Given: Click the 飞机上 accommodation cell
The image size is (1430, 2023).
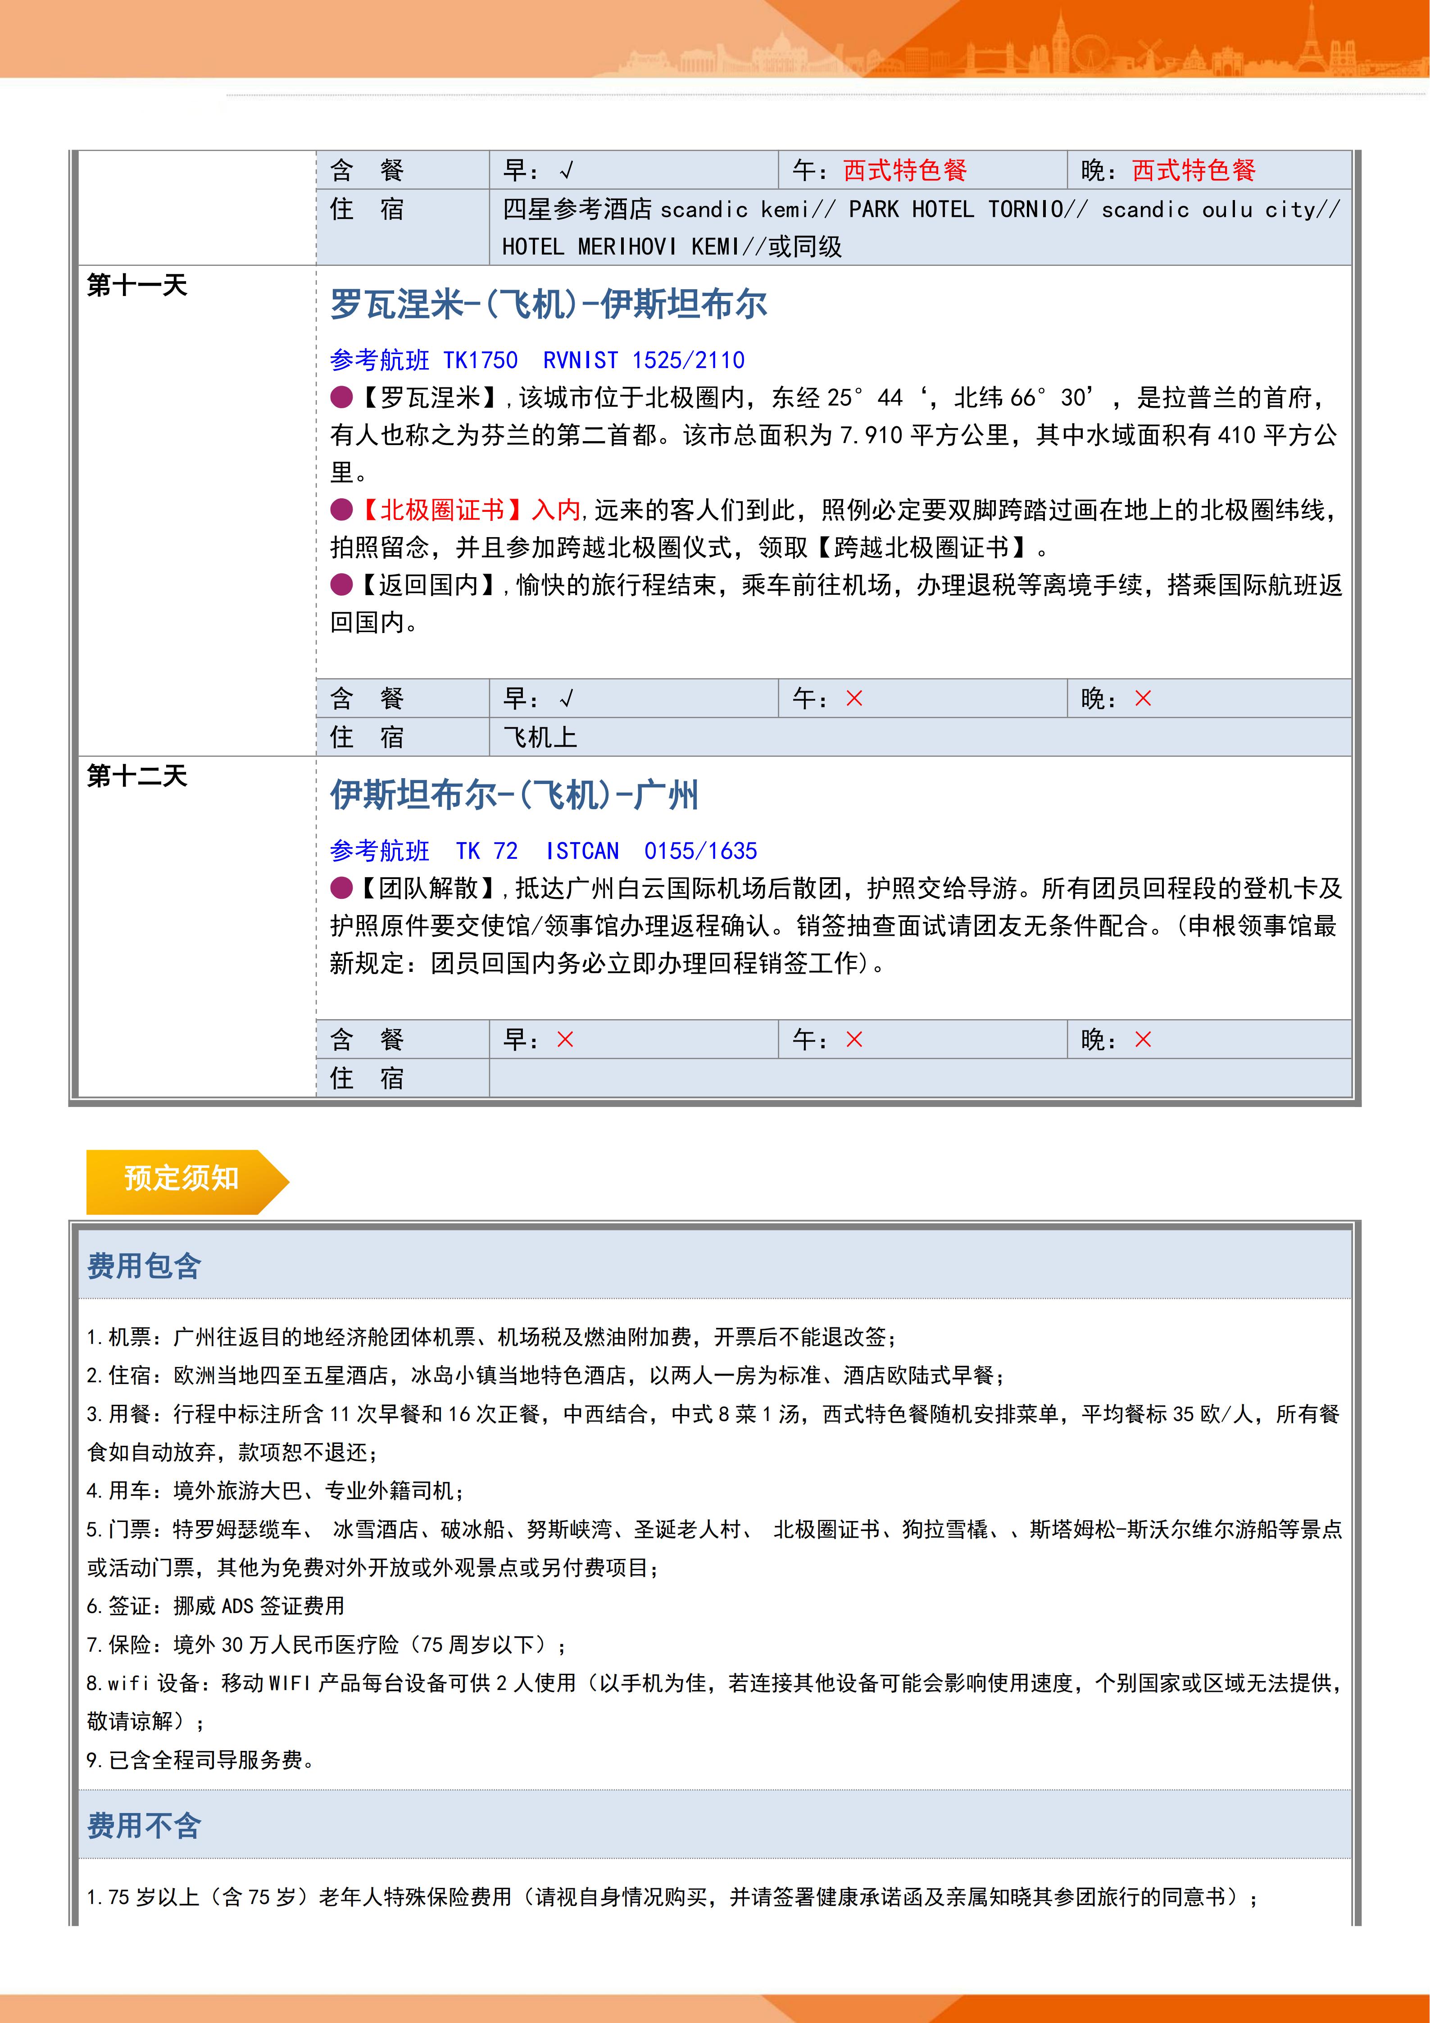Looking at the screenshot, I should 539,738.
